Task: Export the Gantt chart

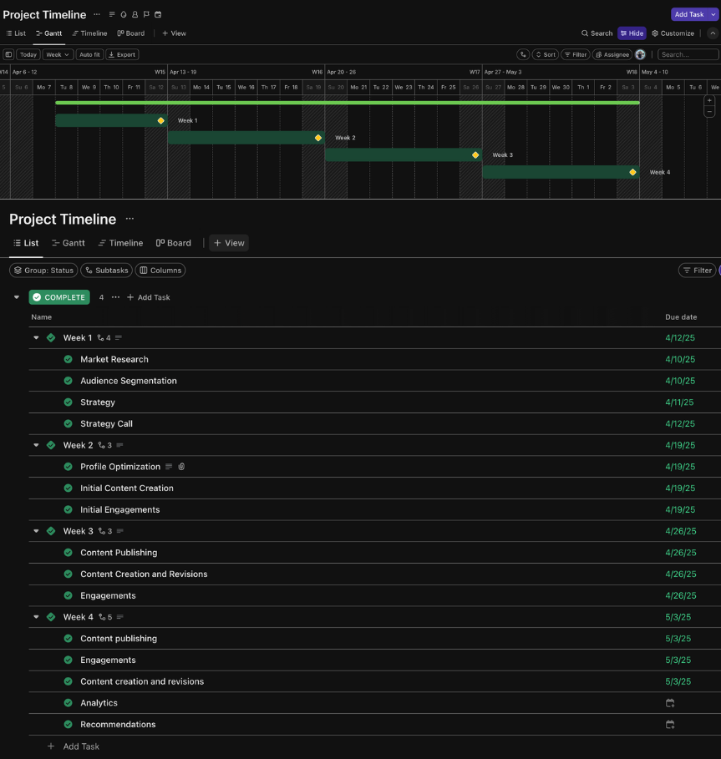Action: coord(122,55)
